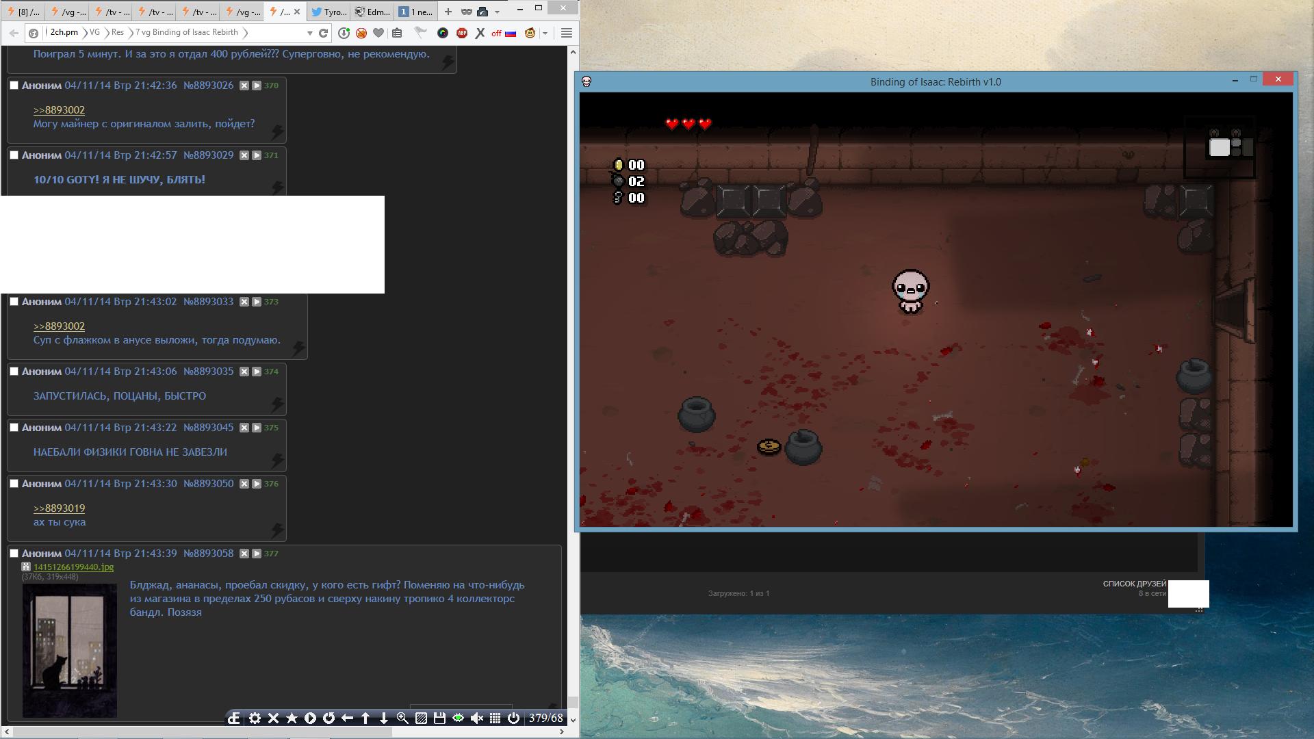
Task: Follow reply link >>8893019
Action: (x=59, y=508)
